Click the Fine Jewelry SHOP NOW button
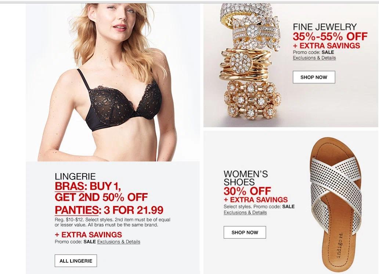 [x=314, y=77]
